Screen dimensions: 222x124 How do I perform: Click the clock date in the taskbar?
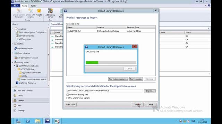point(202,122)
